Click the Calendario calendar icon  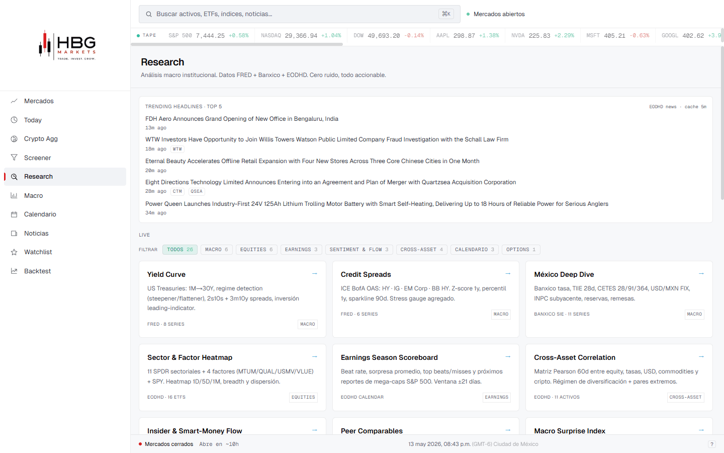(x=14, y=214)
